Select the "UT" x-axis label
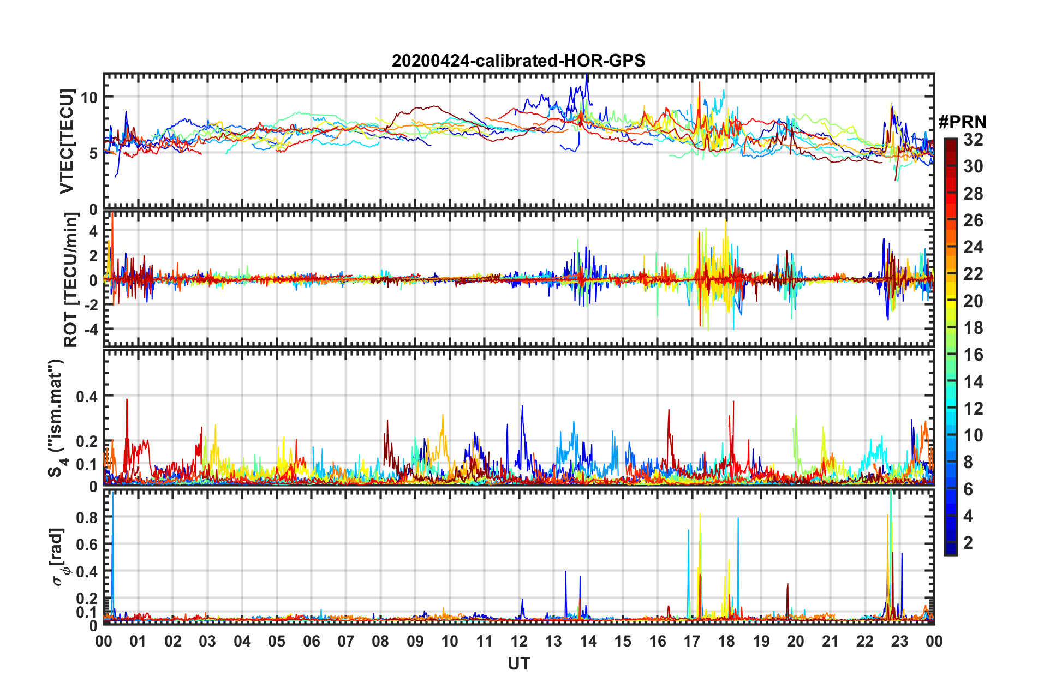Image resolution: width=1038 pixels, height=694 pixels. (x=519, y=663)
